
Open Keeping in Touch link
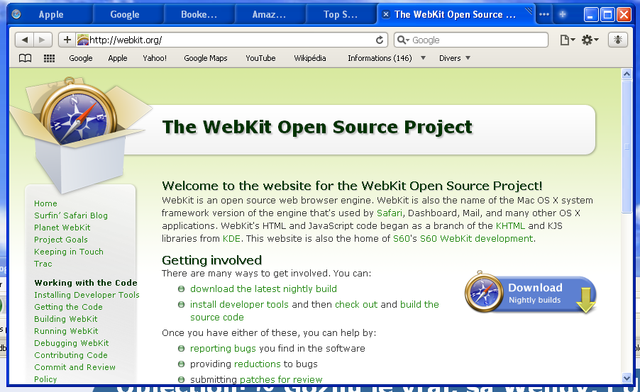69,252
